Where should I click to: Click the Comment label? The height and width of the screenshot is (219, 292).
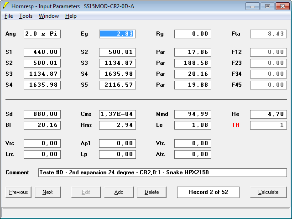pyautogui.click(x=17, y=172)
